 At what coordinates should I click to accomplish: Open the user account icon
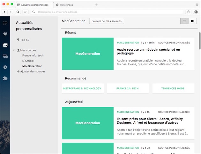196,12
